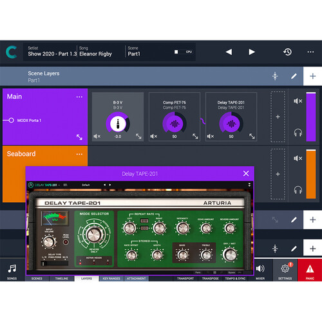
Task: Open the Arturia Delay TAPE-201 plugin menu
Action: [44, 185]
